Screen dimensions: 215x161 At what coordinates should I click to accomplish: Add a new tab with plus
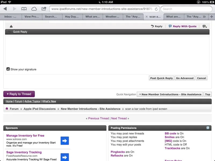[212, 17]
